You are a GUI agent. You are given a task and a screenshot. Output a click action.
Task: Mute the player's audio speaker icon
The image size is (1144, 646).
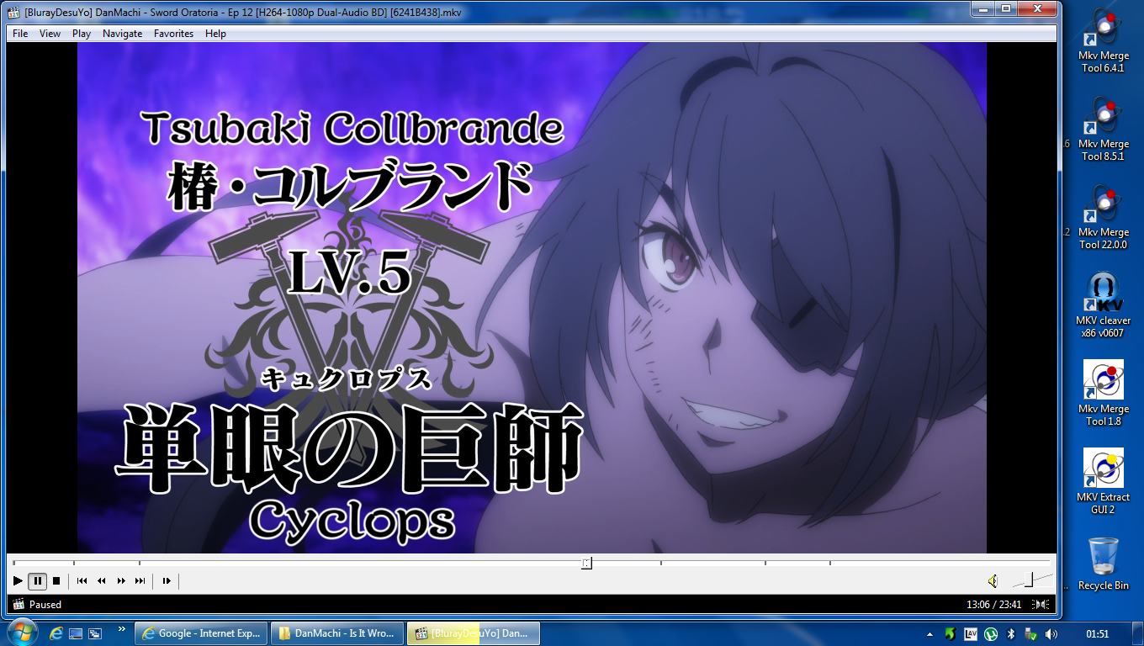pos(993,580)
